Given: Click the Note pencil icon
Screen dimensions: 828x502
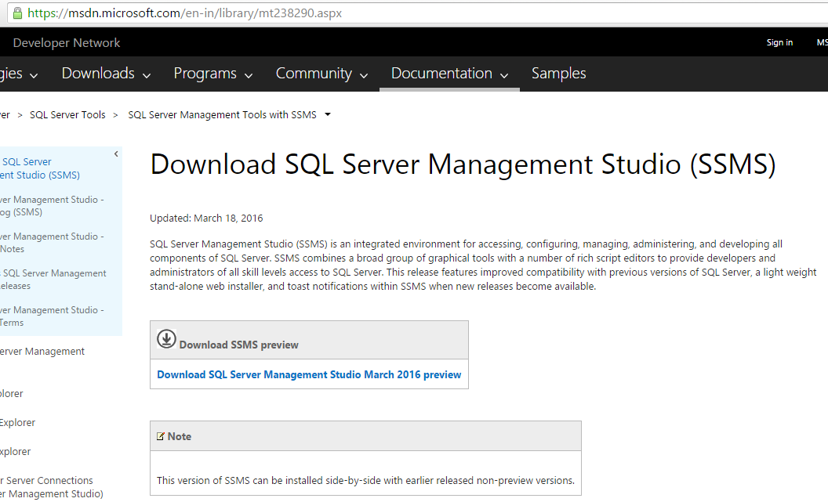Looking at the screenshot, I should pyautogui.click(x=161, y=436).
